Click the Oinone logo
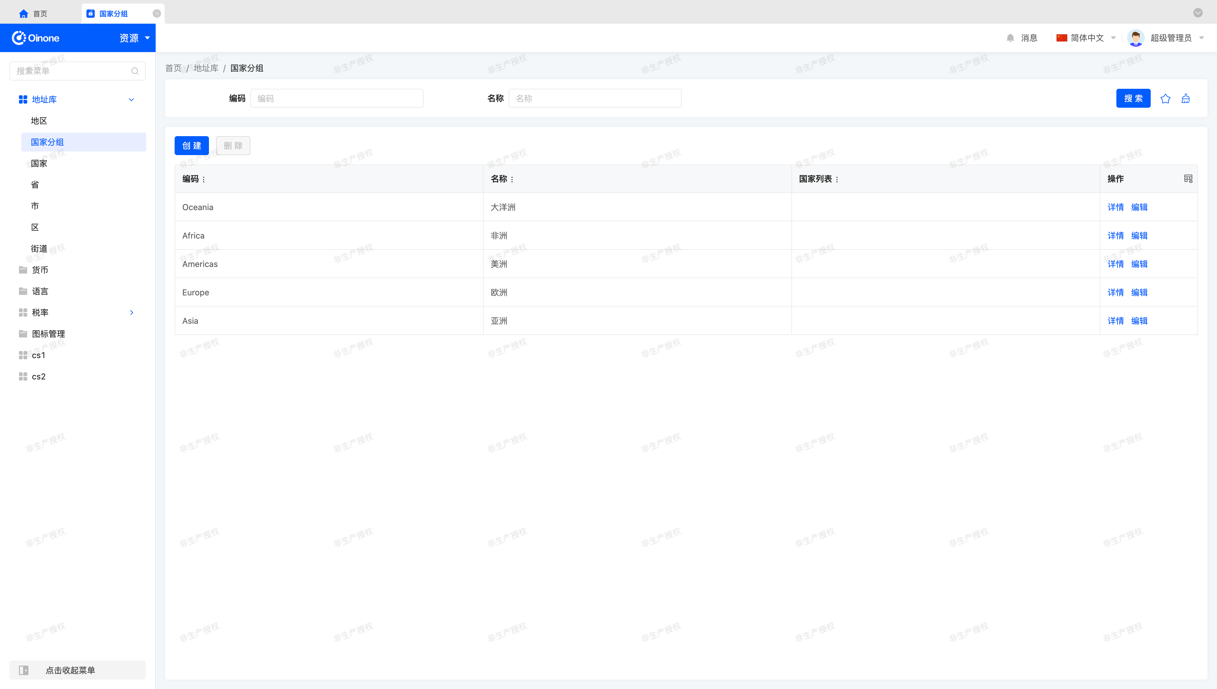1217x689 pixels. pos(36,38)
